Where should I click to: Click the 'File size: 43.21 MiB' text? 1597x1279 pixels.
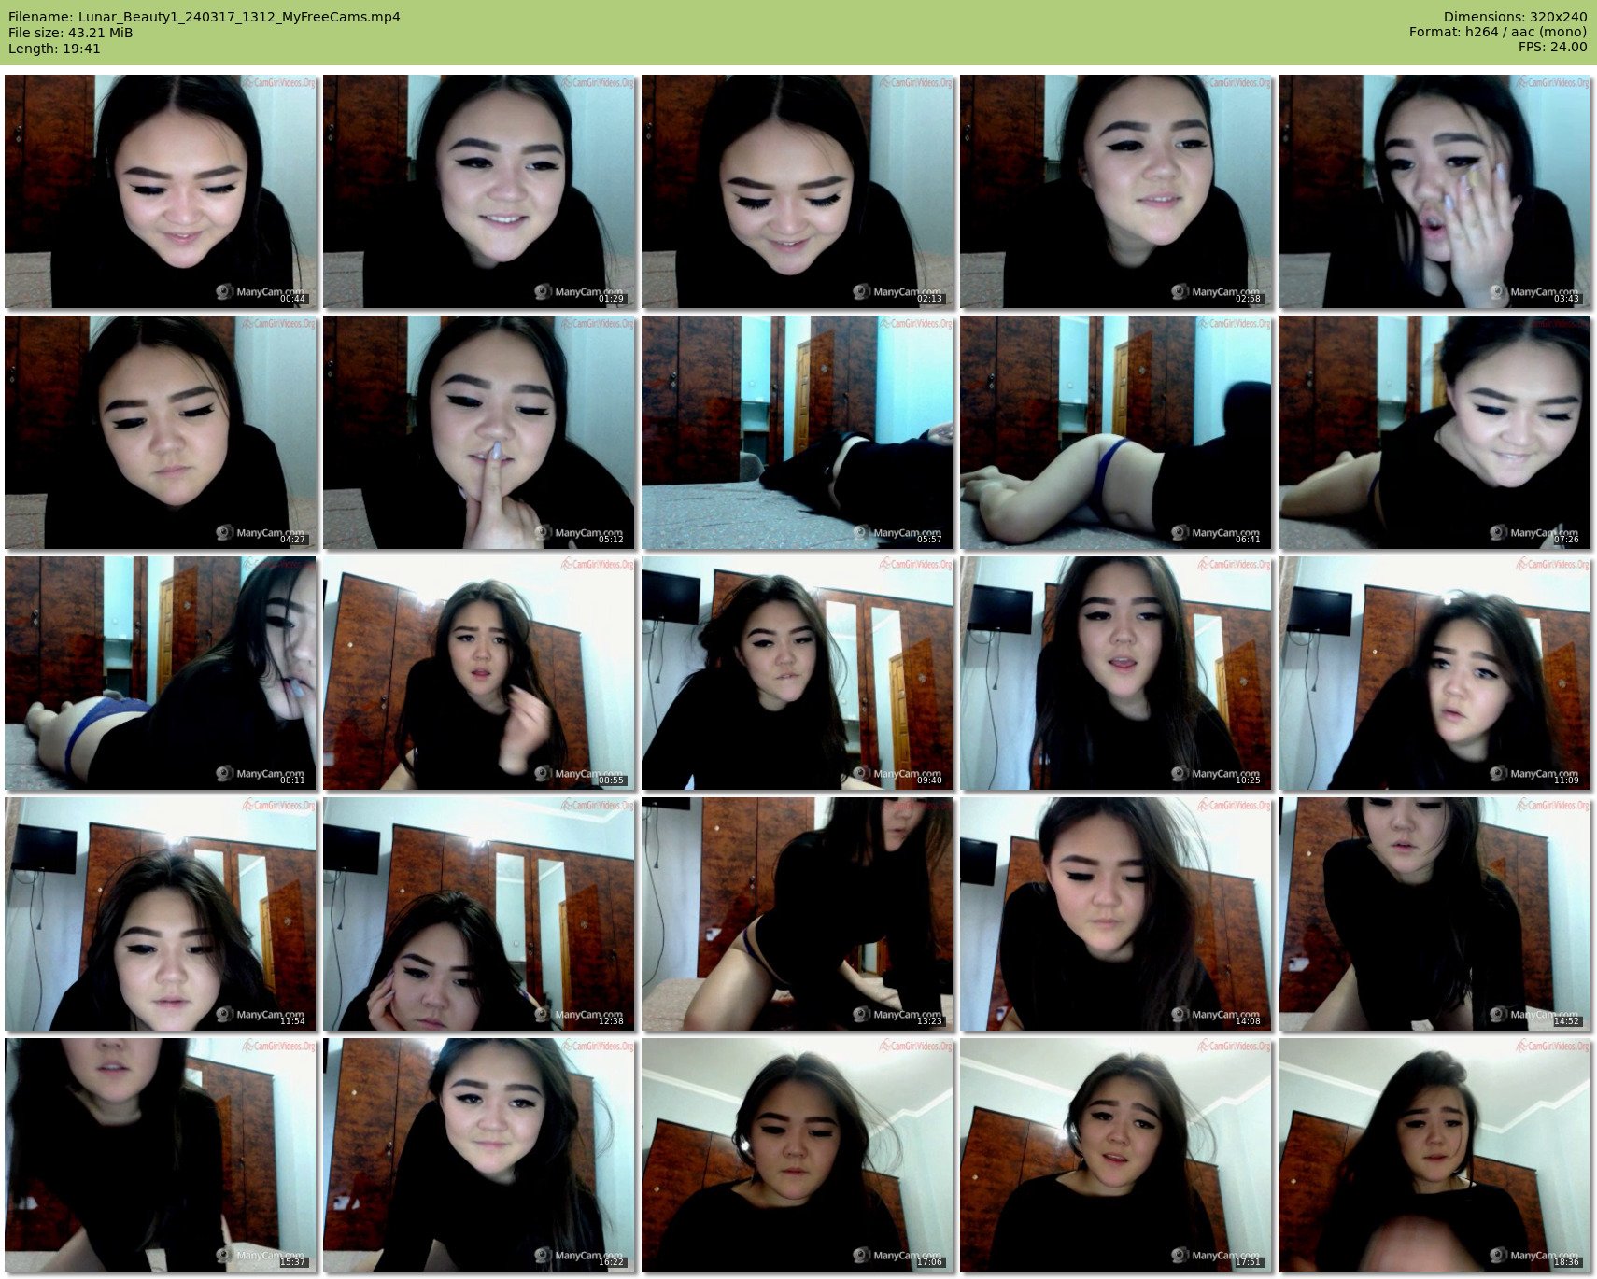pos(71,33)
